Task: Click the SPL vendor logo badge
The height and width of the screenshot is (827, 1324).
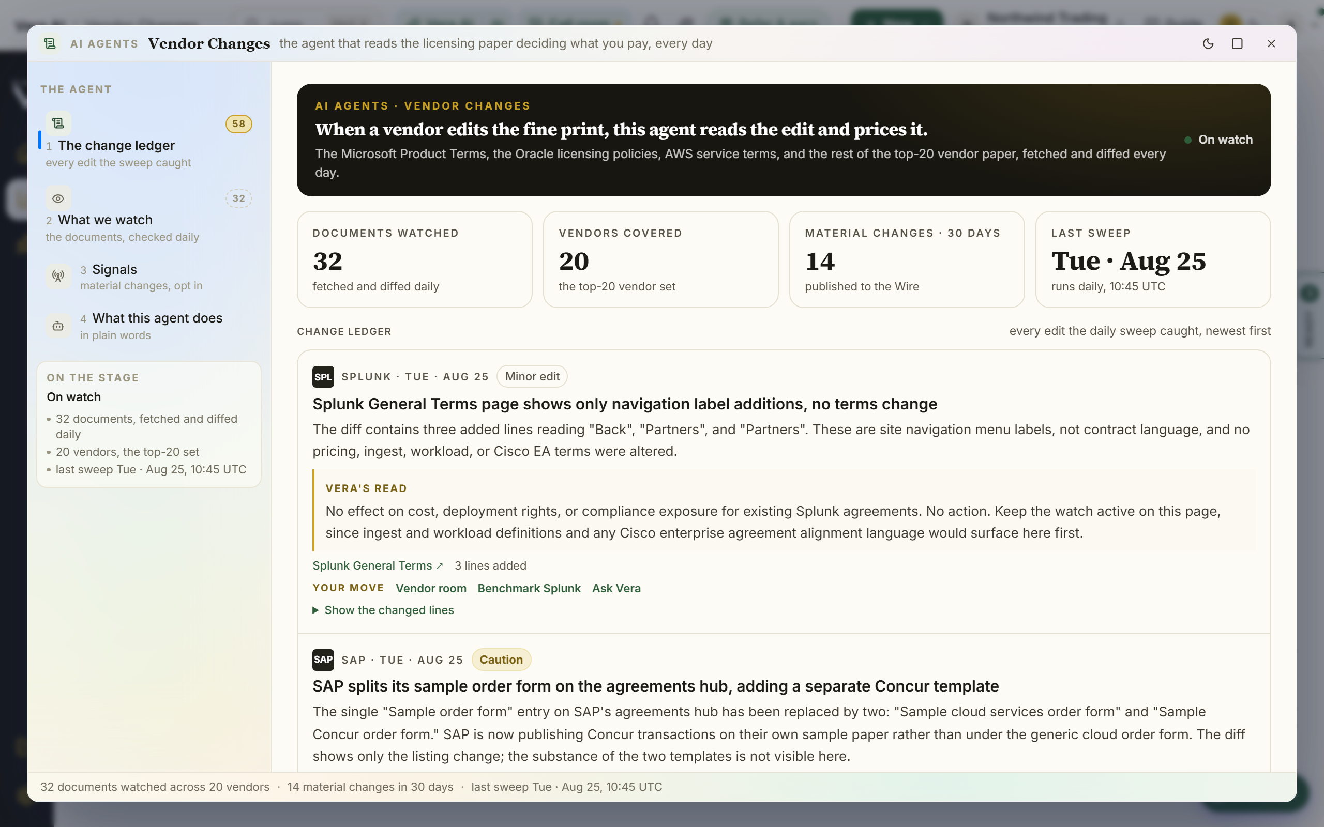Action: tap(323, 377)
